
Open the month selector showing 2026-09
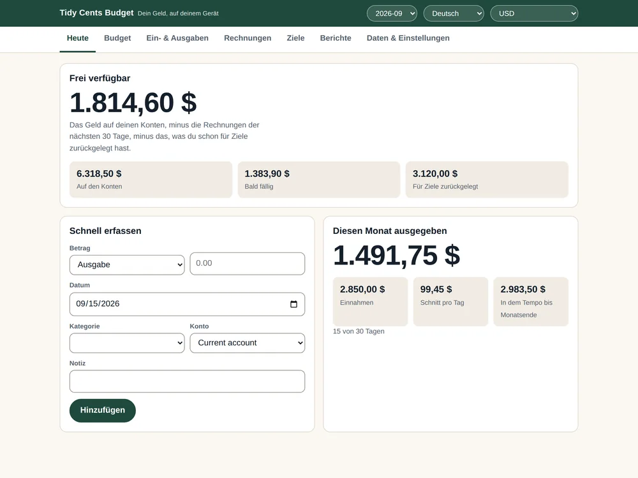click(x=392, y=13)
